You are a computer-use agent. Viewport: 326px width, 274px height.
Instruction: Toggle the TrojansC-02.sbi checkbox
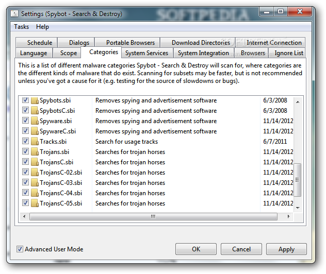[x=25, y=172]
